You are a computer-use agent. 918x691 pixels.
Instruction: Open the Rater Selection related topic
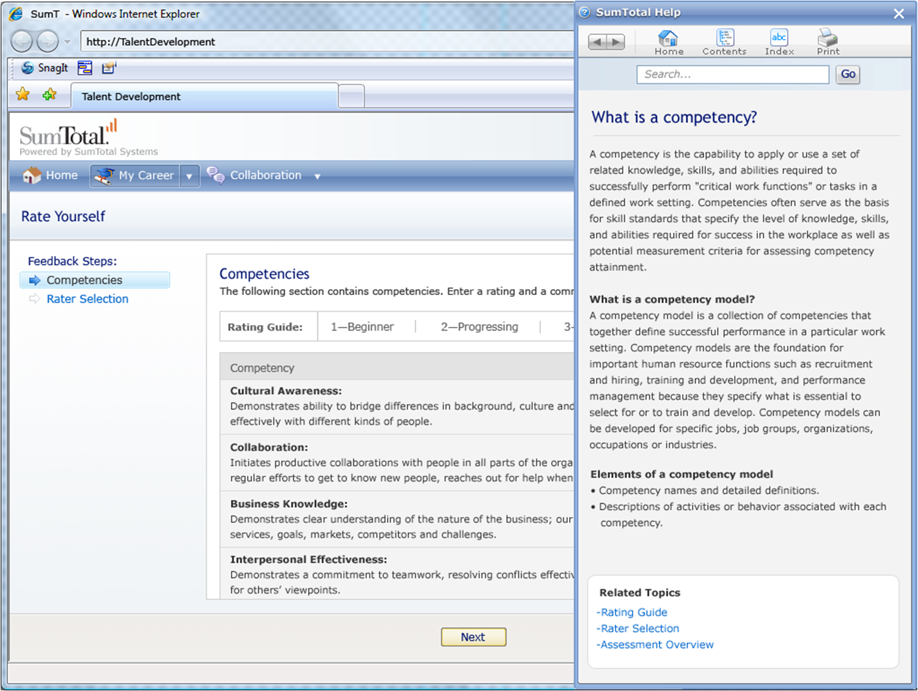638,628
